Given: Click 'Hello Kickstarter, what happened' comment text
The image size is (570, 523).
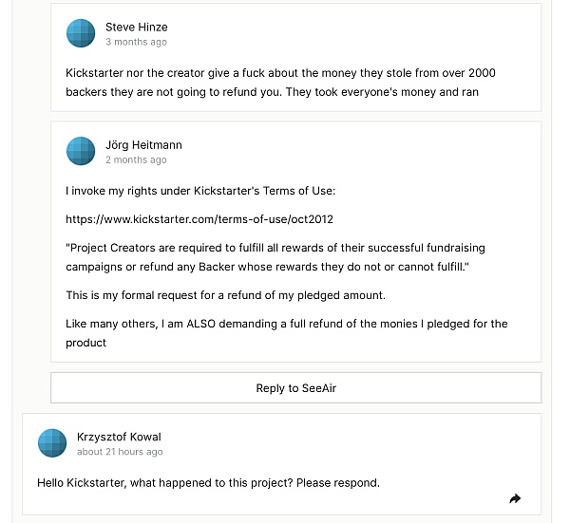Looking at the screenshot, I should (x=208, y=483).
